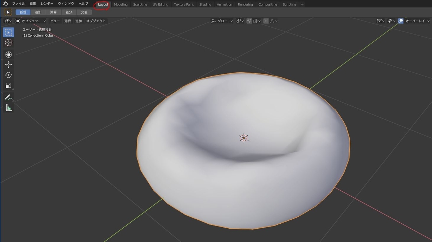Switch to the Sculpting workspace tab
This screenshot has width=432, height=242.
coord(140,5)
